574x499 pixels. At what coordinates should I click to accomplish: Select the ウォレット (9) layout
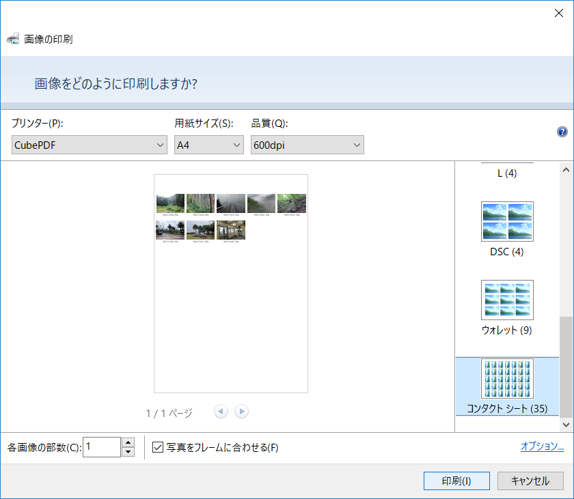pyautogui.click(x=507, y=299)
